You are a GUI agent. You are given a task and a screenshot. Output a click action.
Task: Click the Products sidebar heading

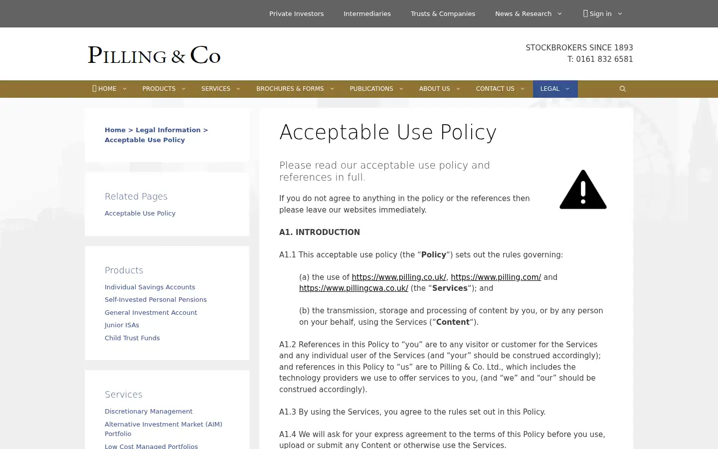(x=124, y=270)
